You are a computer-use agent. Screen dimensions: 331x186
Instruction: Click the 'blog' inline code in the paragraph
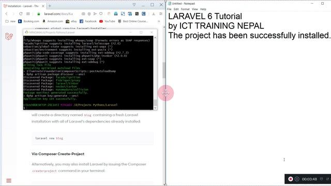point(87,115)
